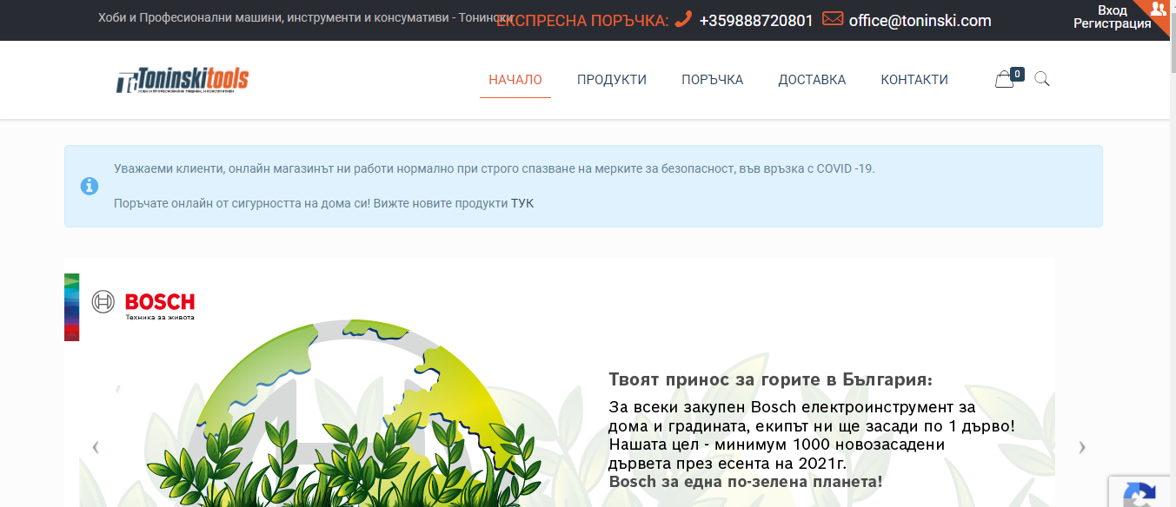Click the Вход login link
The width and height of the screenshot is (1176, 507).
click(1113, 10)
